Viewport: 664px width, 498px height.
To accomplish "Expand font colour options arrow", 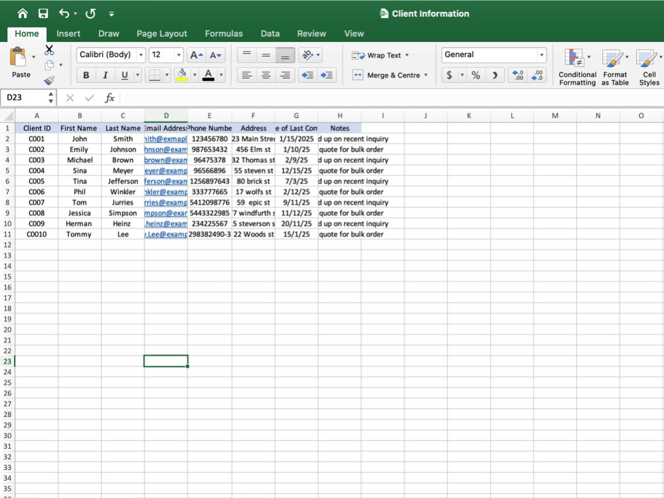I will pyautogui.click(x=221, y=76).
